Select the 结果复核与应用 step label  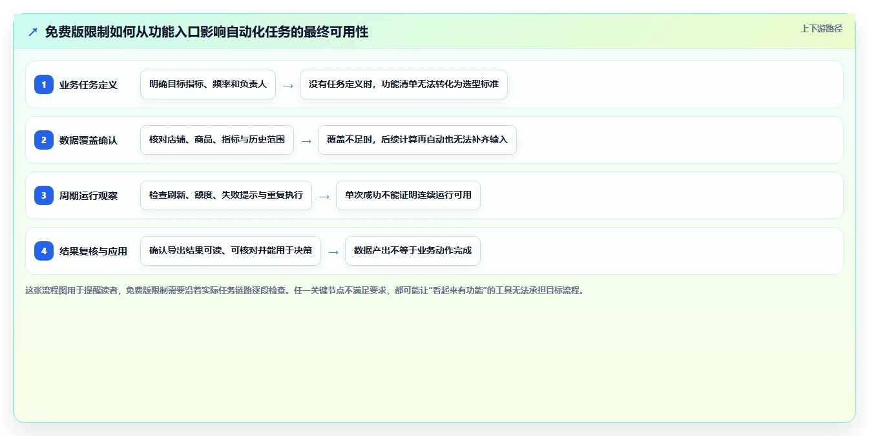(93, 252)
